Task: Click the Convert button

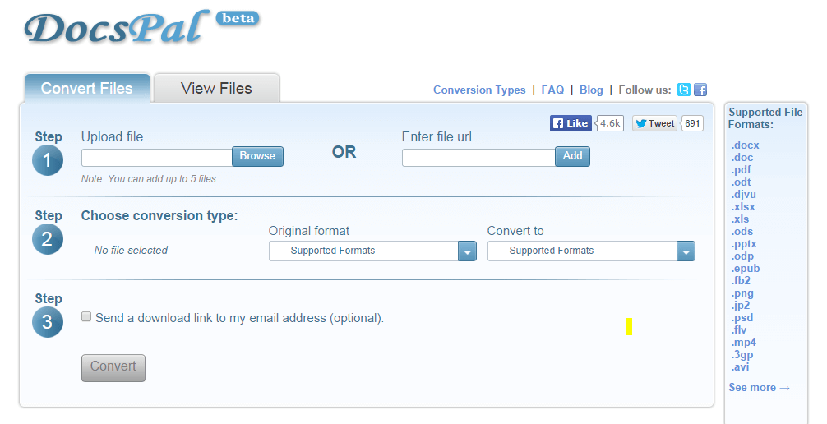Action: point(113,367)
